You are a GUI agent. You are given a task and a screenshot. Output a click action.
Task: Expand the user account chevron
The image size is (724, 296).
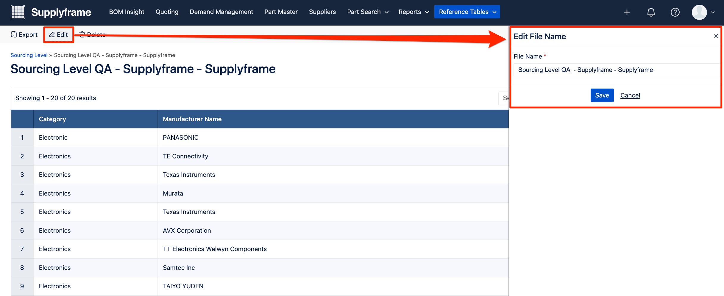[713, 12]
